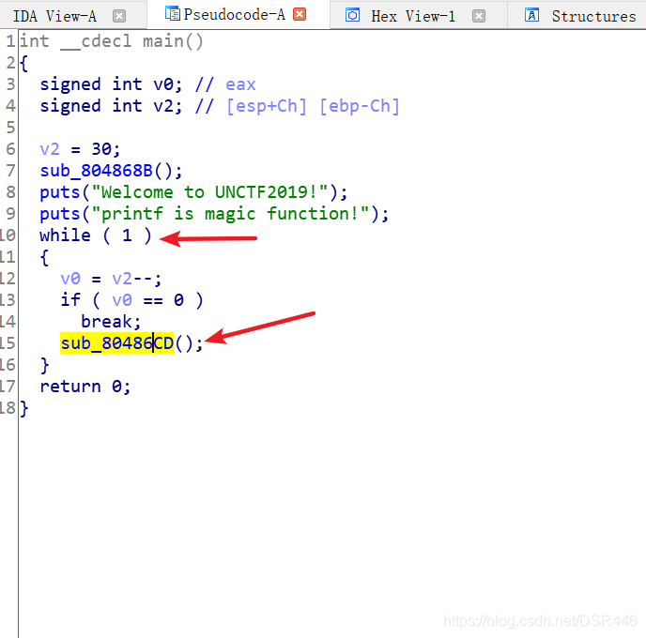The image size is (646, 638).
Task: Select the "printf is magic function!" string
Action: coord(230,214)
